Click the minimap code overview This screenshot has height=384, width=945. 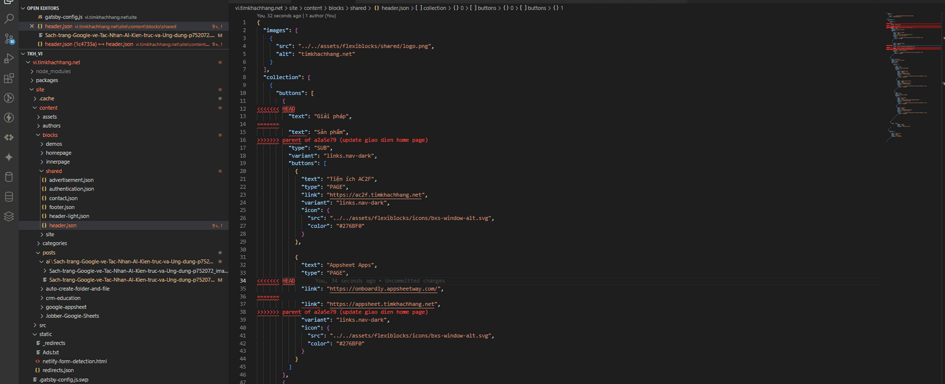click(913, 77)
